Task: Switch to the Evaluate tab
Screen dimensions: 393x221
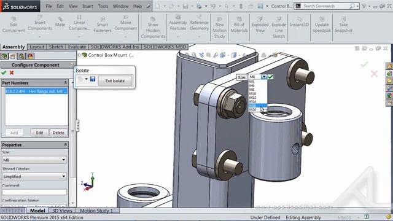Action: [77, 47]
